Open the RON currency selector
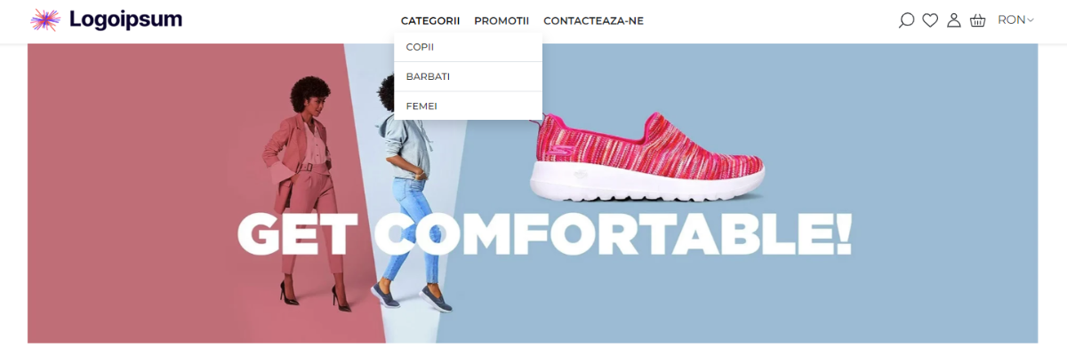This screenshot has height=355, width=1067. [1016, 20]
